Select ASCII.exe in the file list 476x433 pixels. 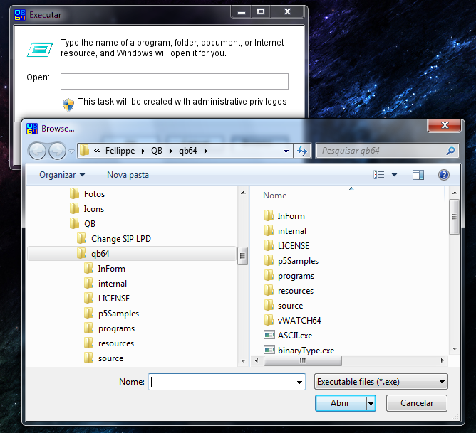tap(294, 335)
